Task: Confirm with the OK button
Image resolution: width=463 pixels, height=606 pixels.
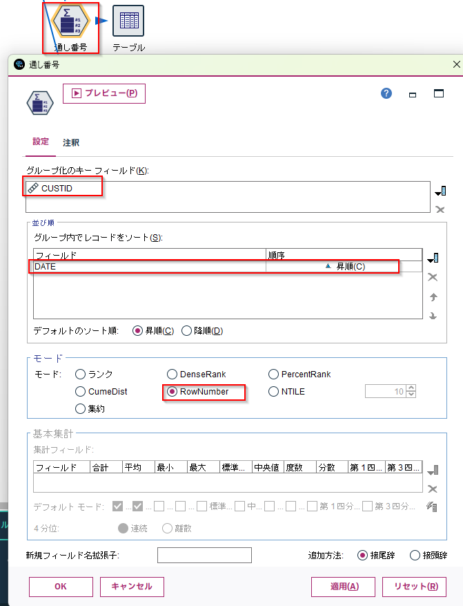Action: (61, 586)
